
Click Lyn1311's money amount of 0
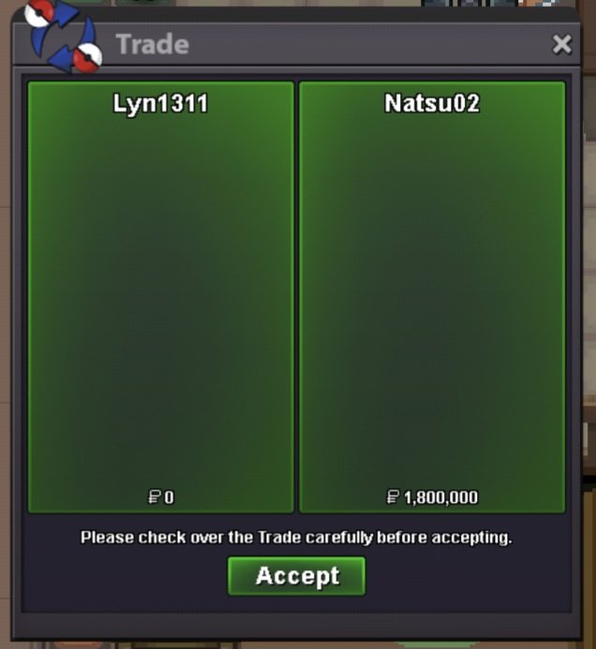click(169, 497)
